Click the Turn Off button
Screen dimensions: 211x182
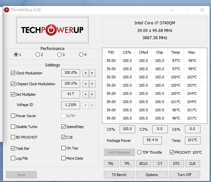point(185,175)
